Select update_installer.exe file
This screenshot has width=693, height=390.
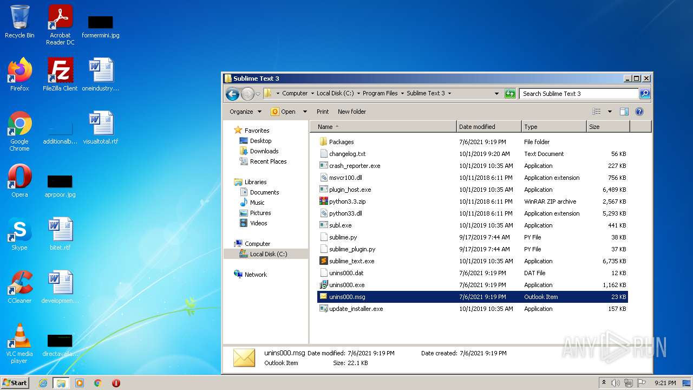(x=472, y=309)
